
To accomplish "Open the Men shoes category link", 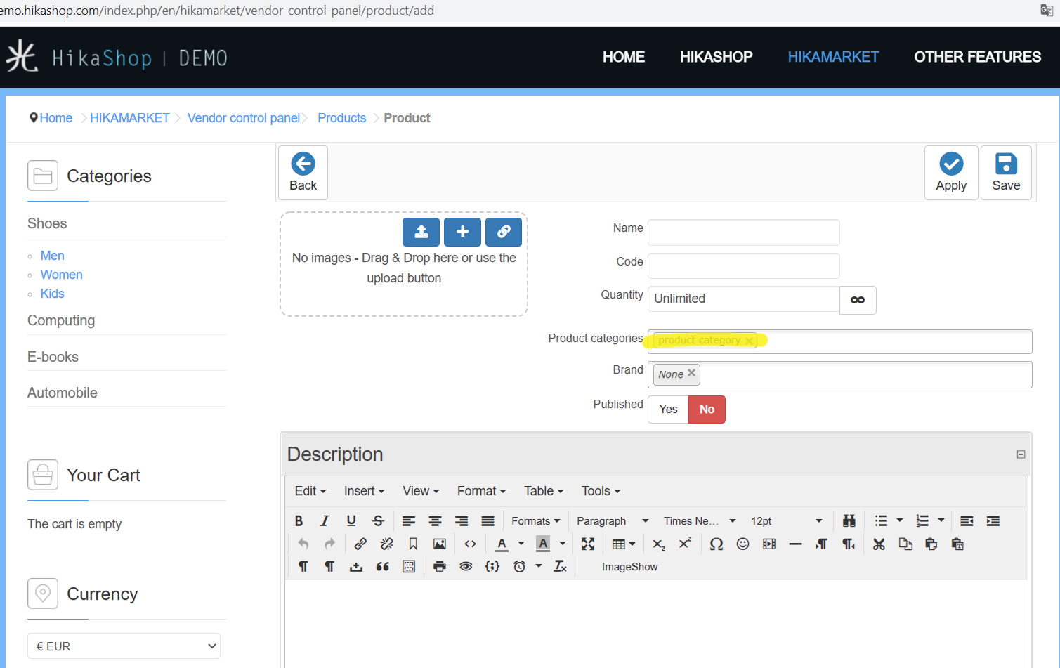I will click(52, 256).
